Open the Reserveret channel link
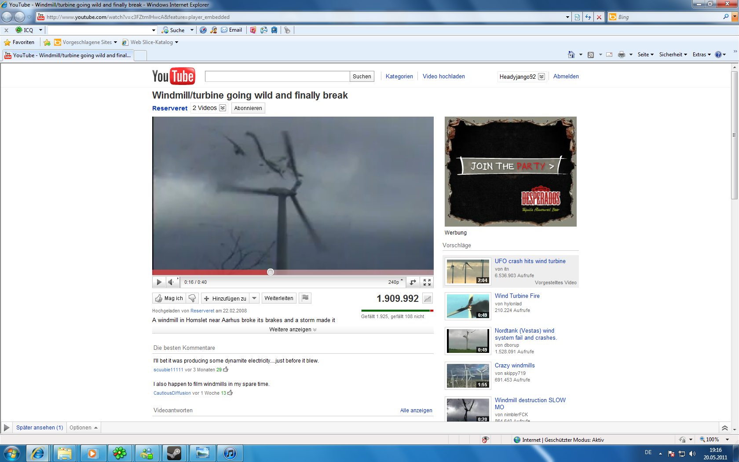739x462 pixels. click(170, 108)
